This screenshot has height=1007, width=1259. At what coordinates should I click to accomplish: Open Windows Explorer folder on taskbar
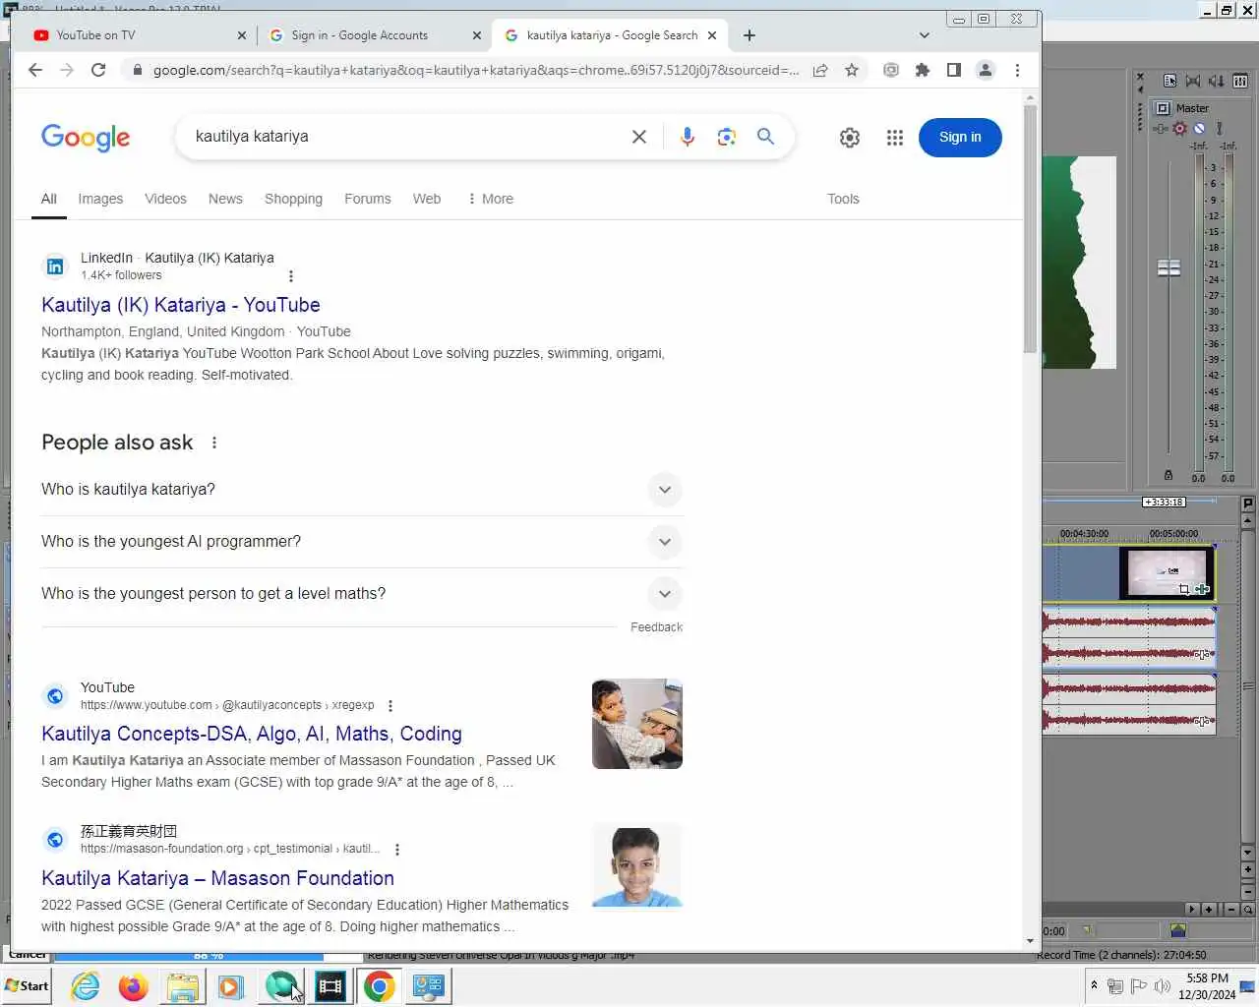[182, 986]
